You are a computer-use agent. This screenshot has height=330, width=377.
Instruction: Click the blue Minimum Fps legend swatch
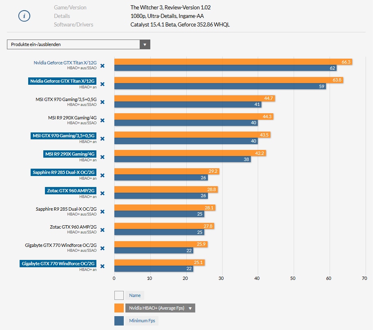[x=119, y=321]
